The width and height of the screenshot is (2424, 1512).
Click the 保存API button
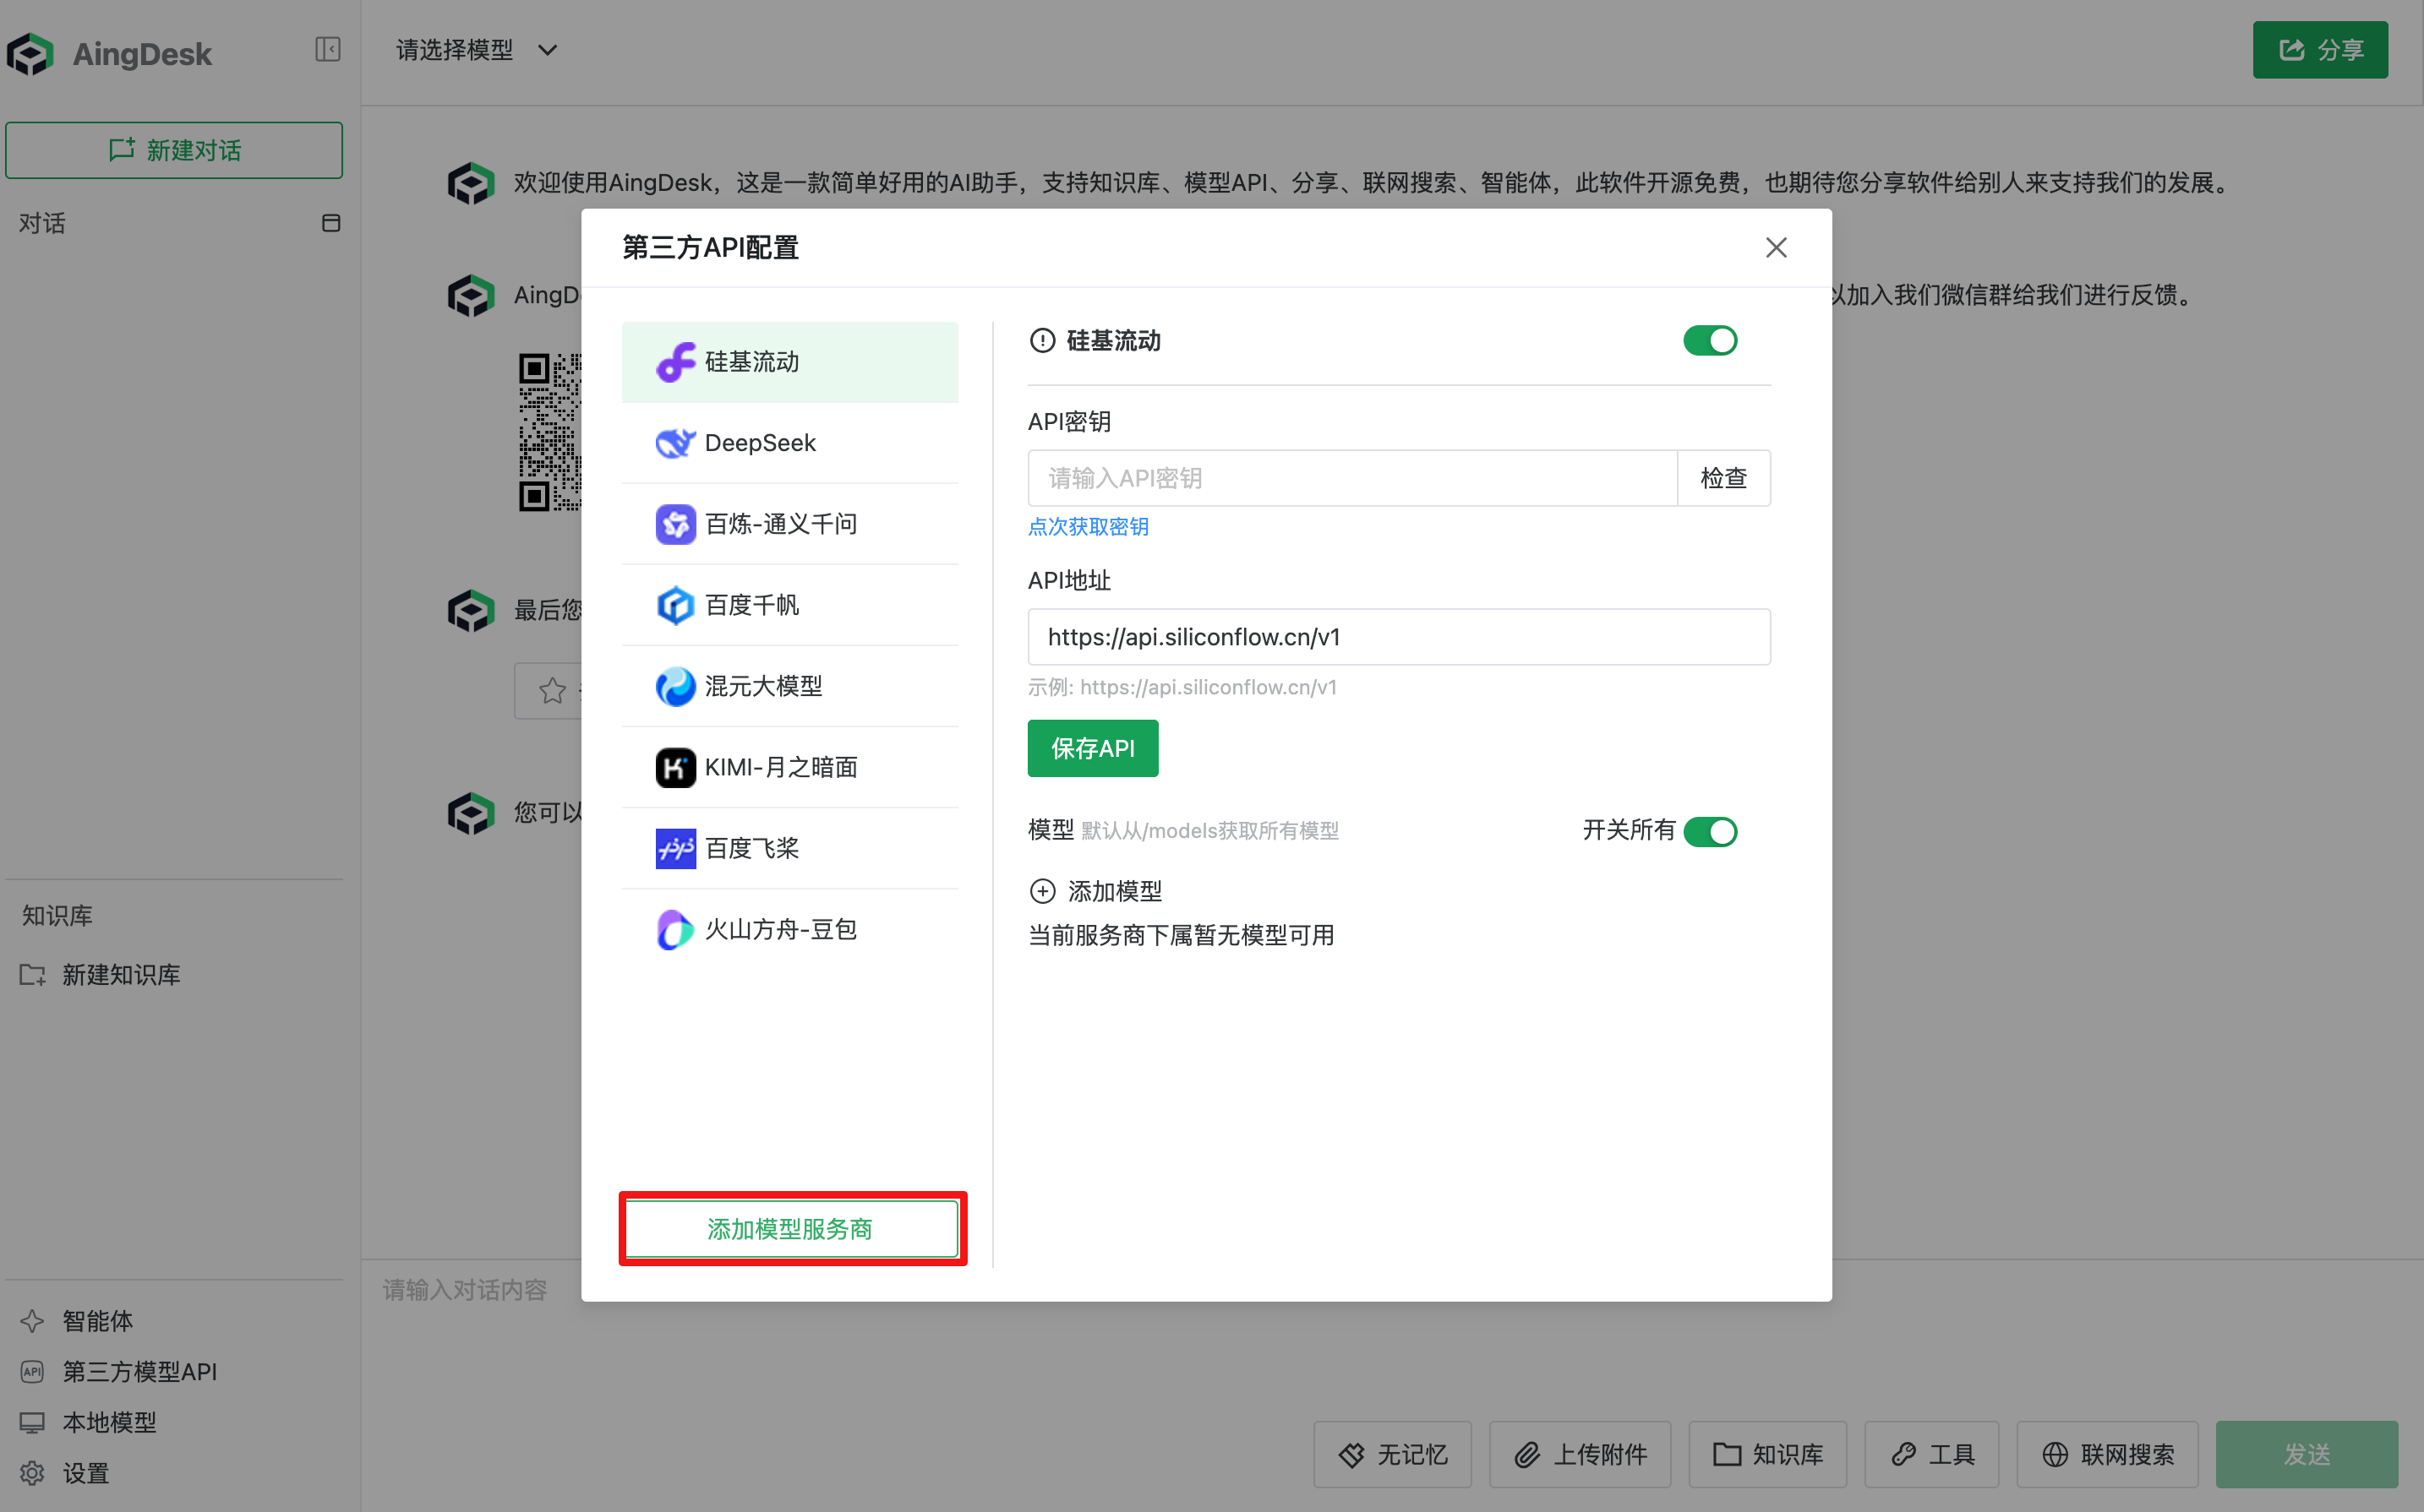(x=1093, y=748)
